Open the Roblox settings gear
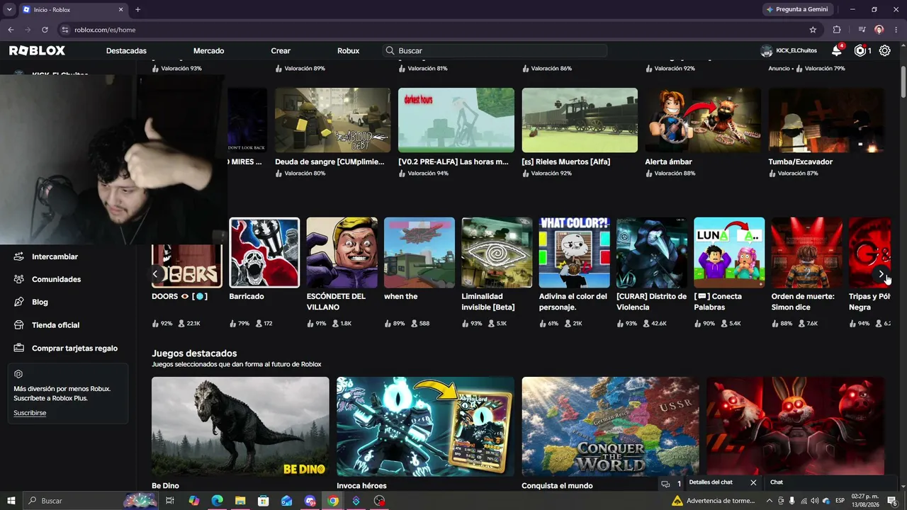 pyautogui.click(x=885, y=50)
